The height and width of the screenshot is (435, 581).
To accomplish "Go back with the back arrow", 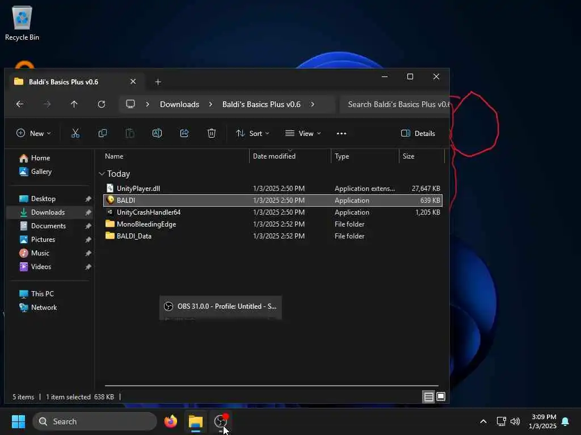I will (20, 104).
